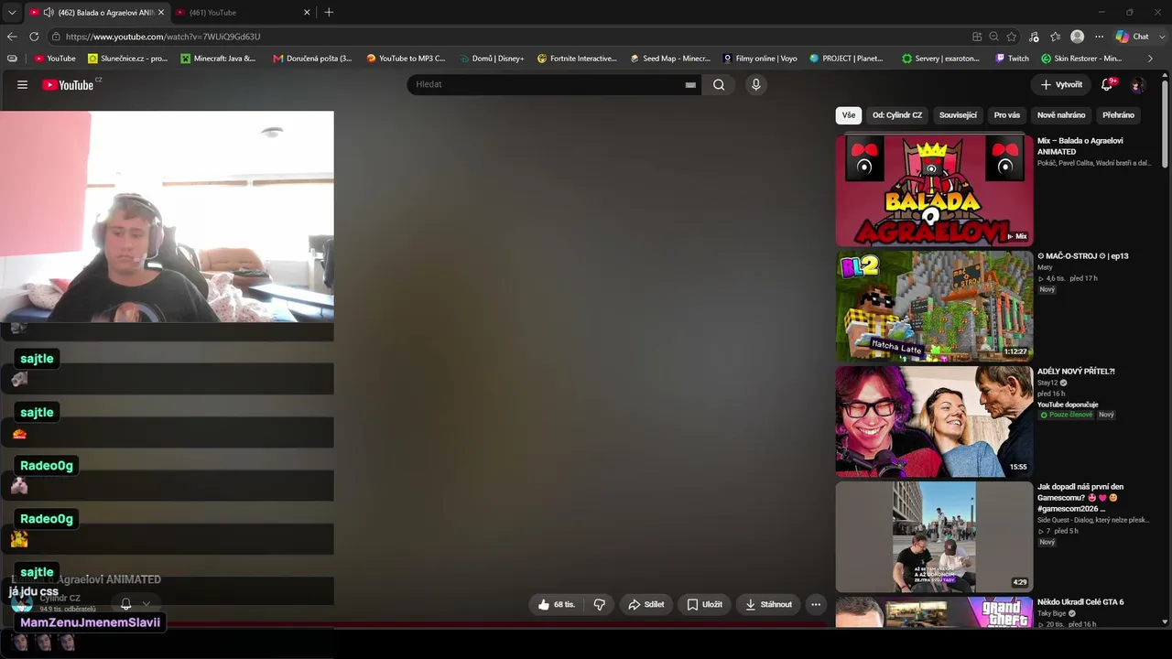This screenshot has height=659, width=1172.
Task: Open the on-screen keyboard in search box
Action: pyautogui.click(x=690, y=85)
